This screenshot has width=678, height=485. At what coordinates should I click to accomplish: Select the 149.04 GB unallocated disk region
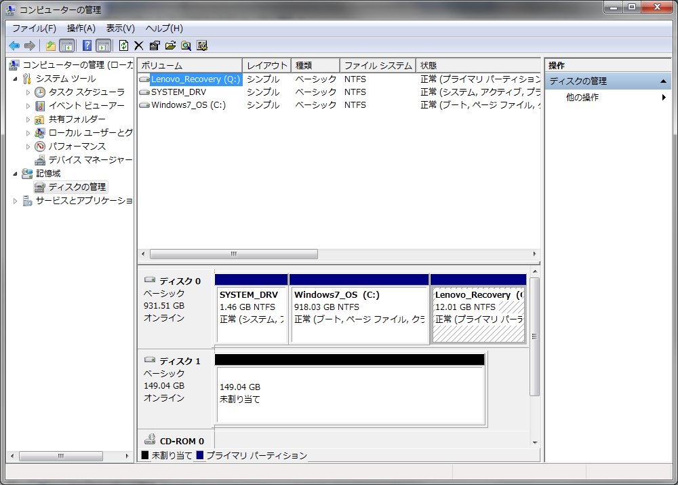point(350,393)
